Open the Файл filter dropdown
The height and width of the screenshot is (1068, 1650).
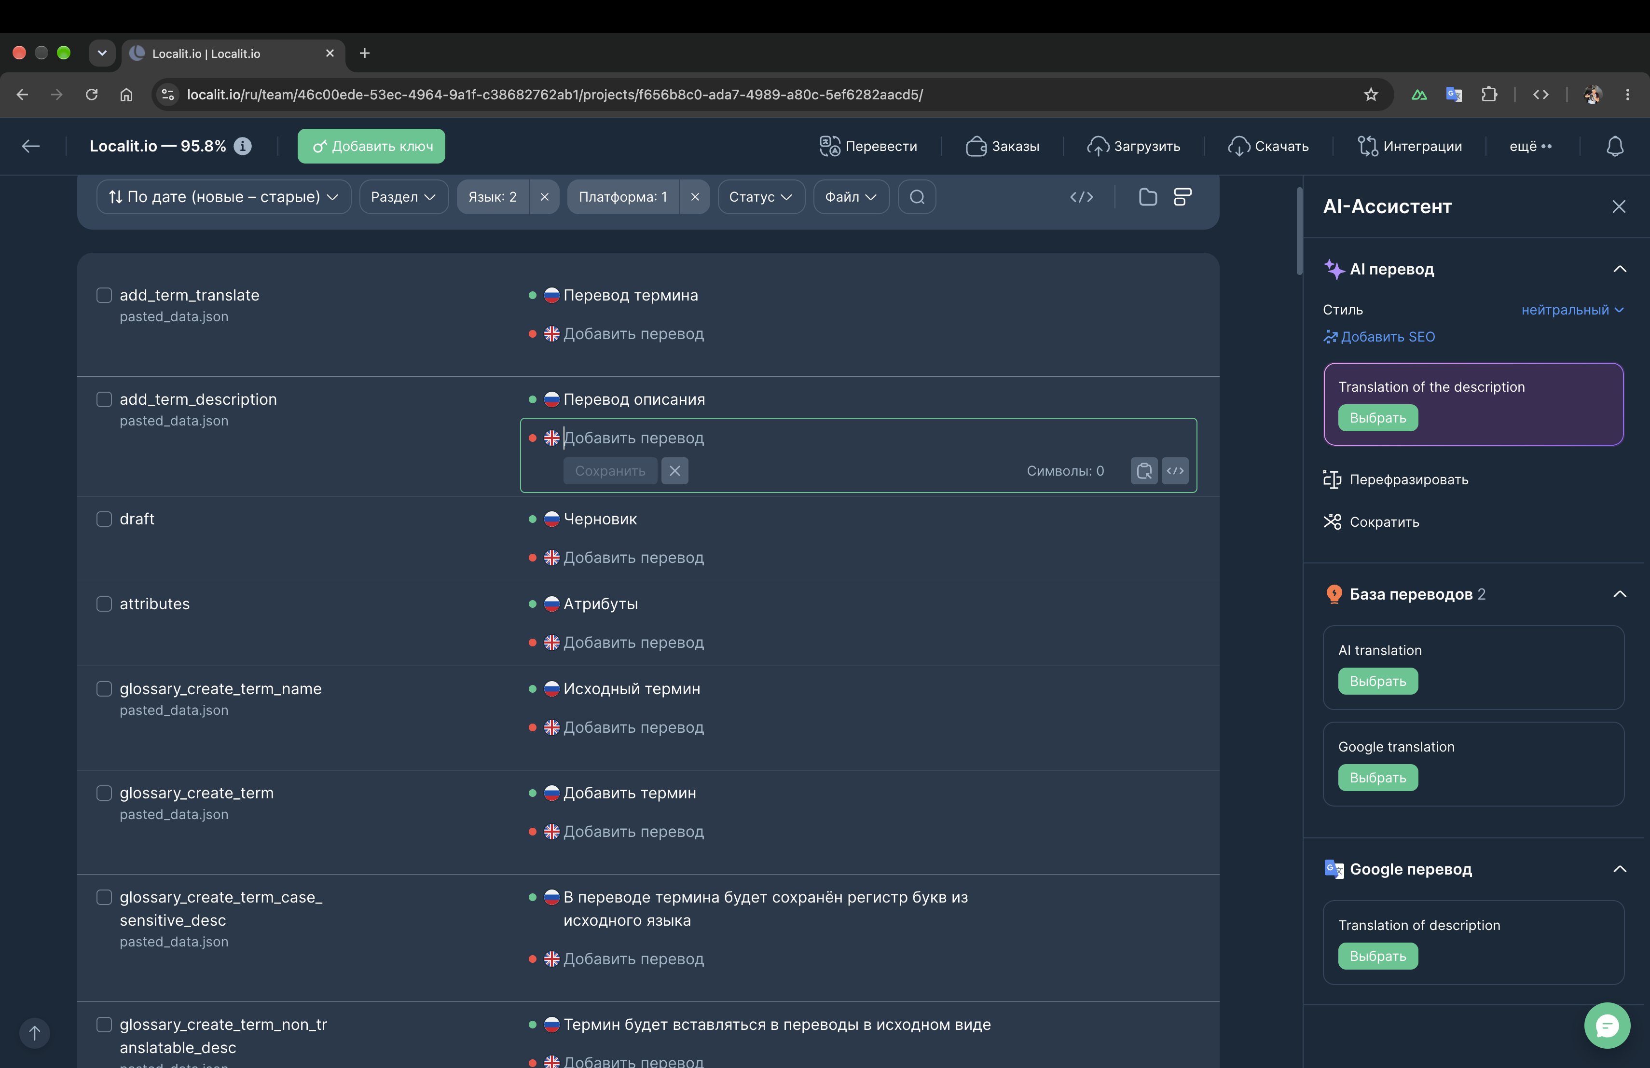point(851,197)
